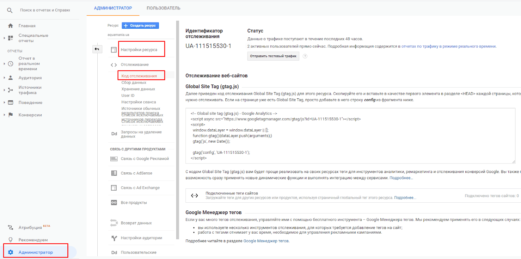Click the search reports input field
The image size is (521, 259).
coord(45,10)
